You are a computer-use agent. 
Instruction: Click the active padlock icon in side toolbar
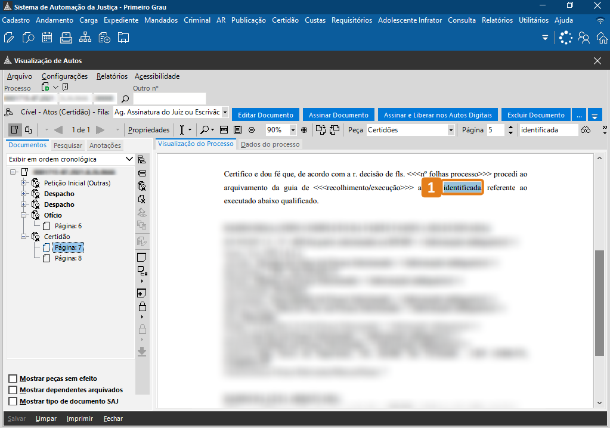143,306
